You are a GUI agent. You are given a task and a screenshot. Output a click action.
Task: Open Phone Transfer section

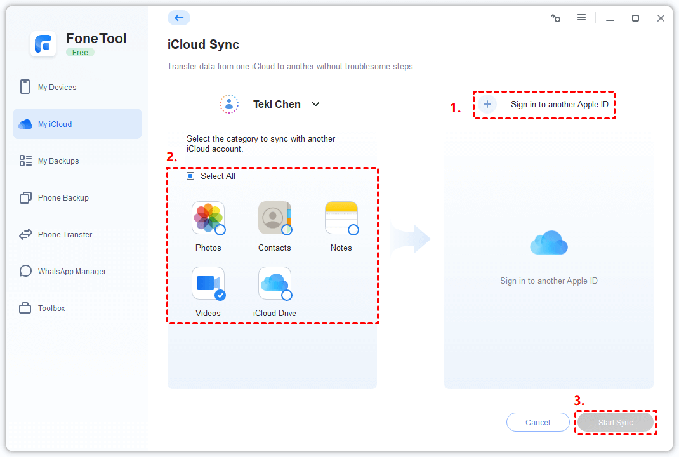[77, 234]
